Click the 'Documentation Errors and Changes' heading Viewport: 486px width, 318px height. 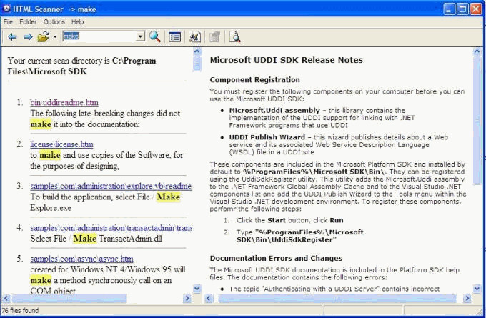[x=276, y=258]
